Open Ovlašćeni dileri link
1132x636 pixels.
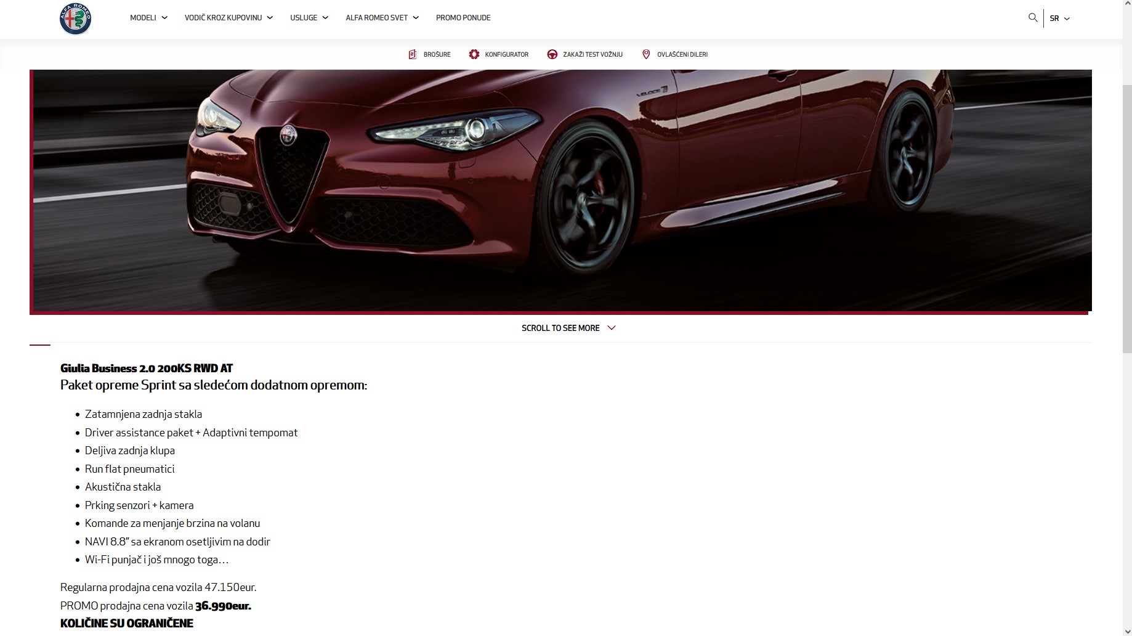pyautogui.click(x=682, y=54)
